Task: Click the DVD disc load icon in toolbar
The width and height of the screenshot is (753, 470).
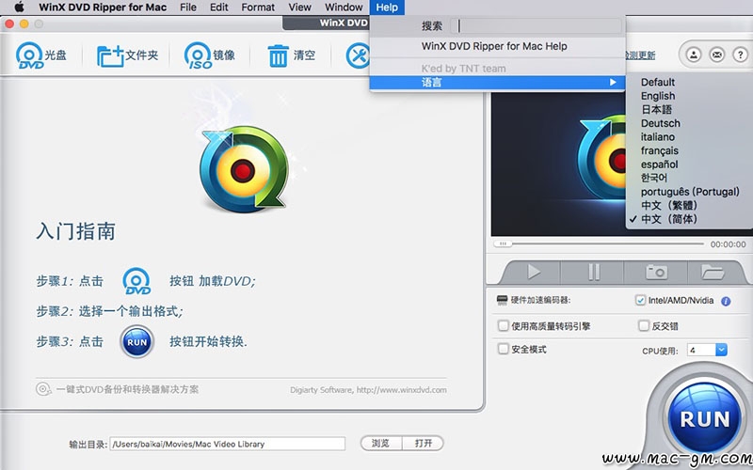Action: click(x=30, y=55)
